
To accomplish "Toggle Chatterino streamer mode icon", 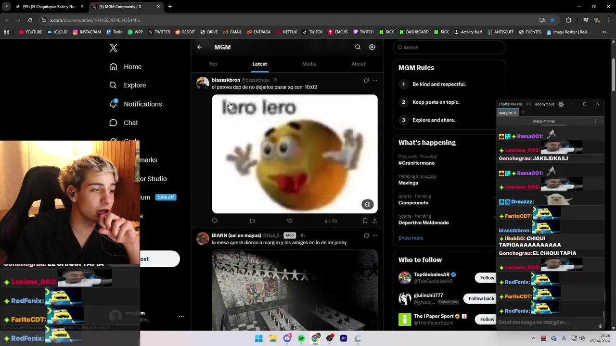I will [x=529, y=104].
